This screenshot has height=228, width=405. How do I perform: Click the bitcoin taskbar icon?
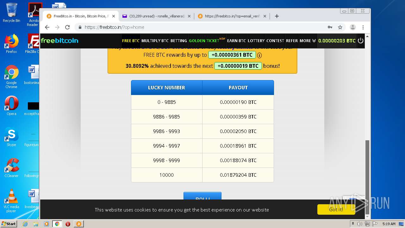79,224
